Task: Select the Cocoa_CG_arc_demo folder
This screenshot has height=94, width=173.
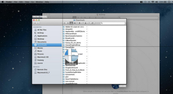Action: point(73,43)
